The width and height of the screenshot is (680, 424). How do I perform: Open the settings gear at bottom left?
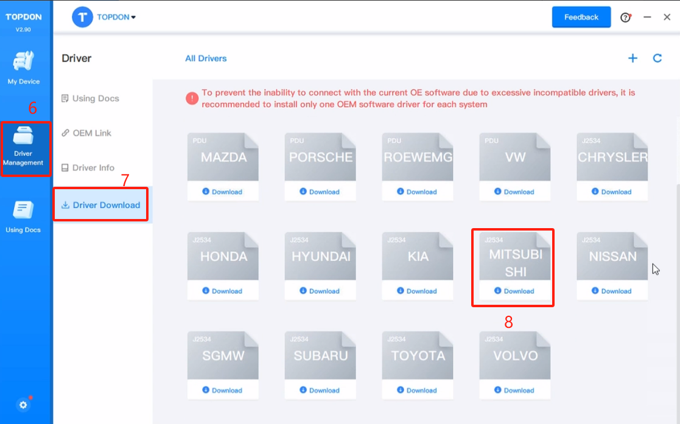[x=23, y=405]
